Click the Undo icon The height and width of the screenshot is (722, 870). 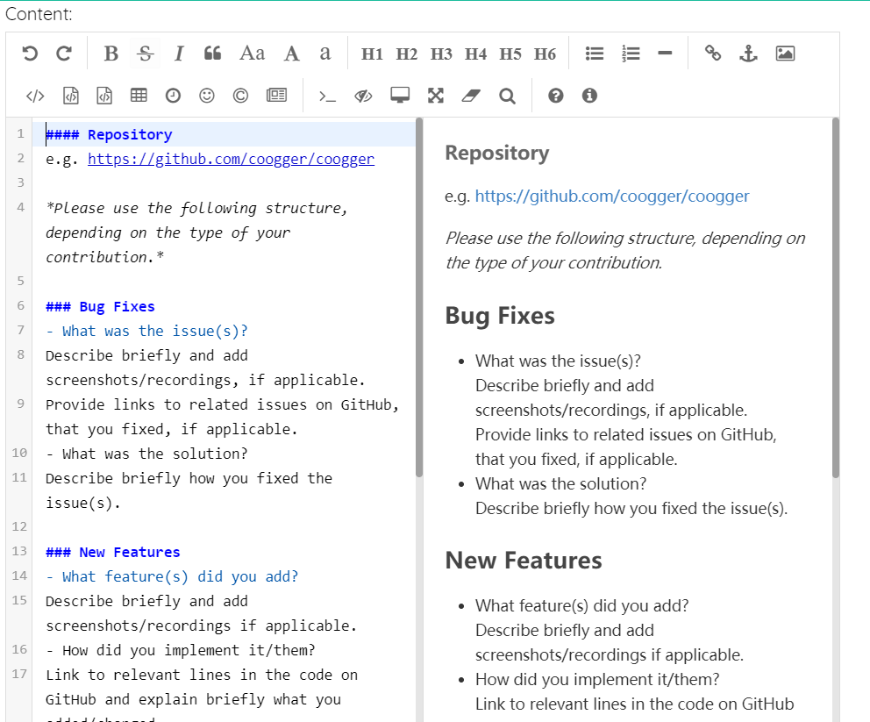(x=30, y=54)
